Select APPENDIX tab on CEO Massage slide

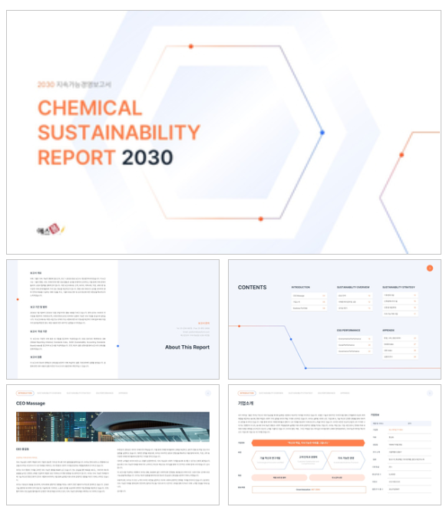(123, 393)
